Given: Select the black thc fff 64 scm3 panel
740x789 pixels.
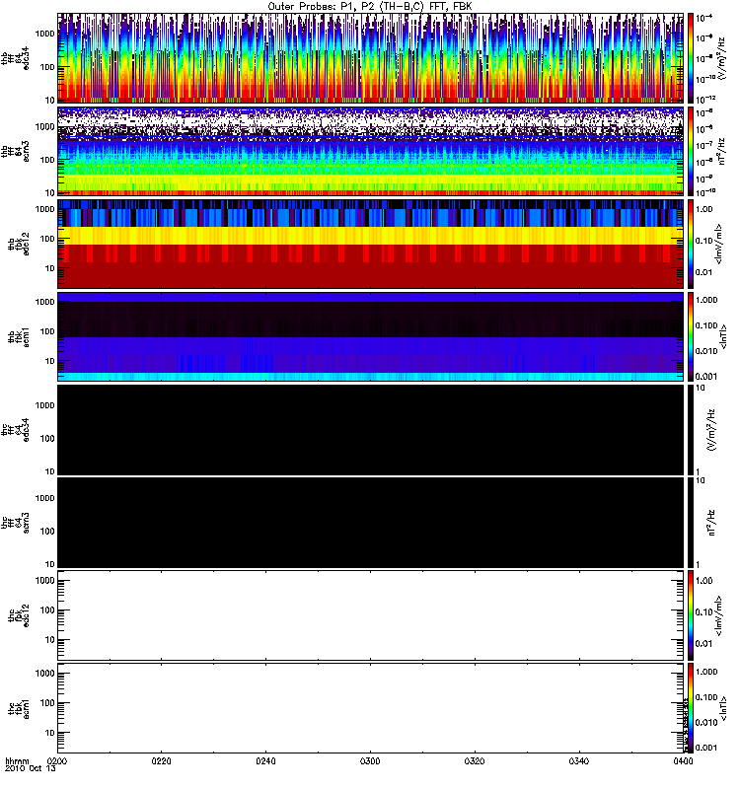Looking at the screenshot, I should [x=371, y=523].
